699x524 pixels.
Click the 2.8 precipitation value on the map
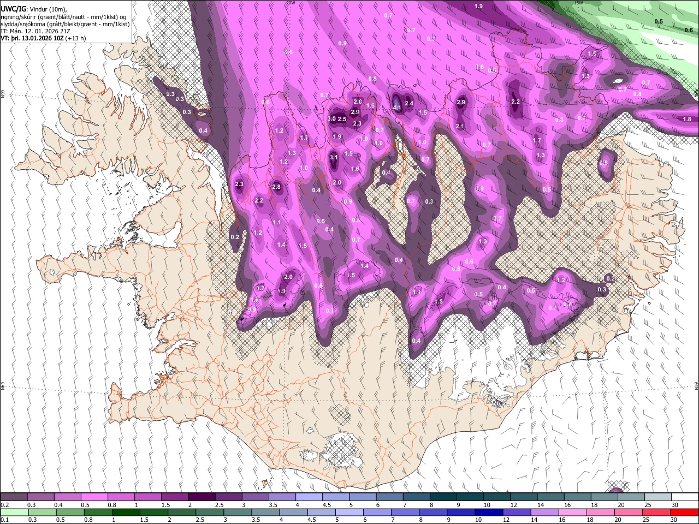tap(276, 187)
